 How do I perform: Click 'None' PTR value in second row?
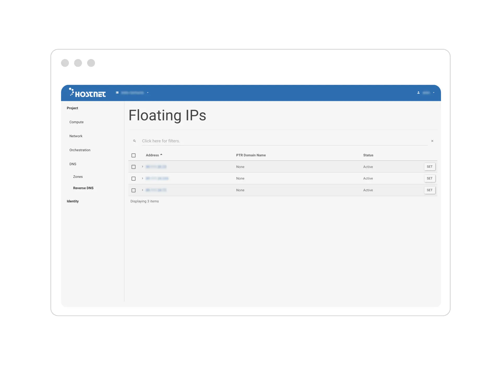(x=240, y=178)
